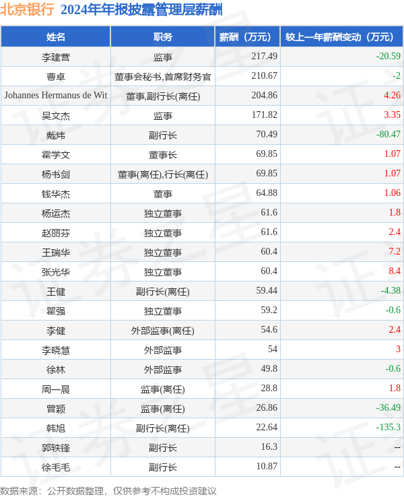Click salary value 10.87
The height and width of the screenshot is (497, 404).
point(267,466)
